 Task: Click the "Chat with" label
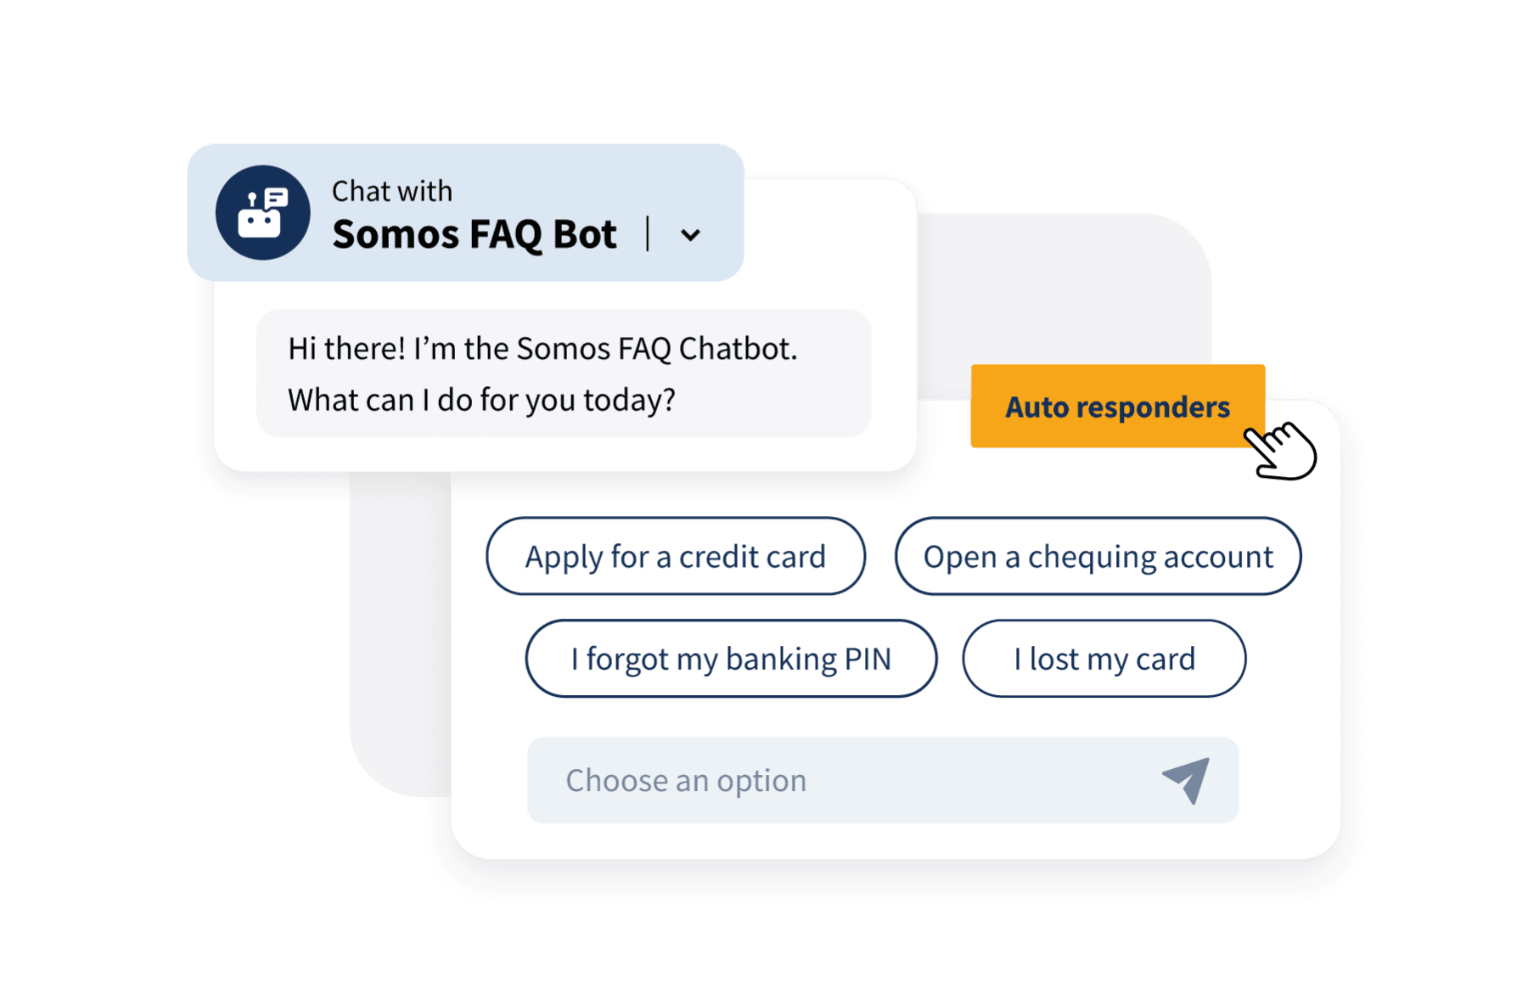point(391,191)
